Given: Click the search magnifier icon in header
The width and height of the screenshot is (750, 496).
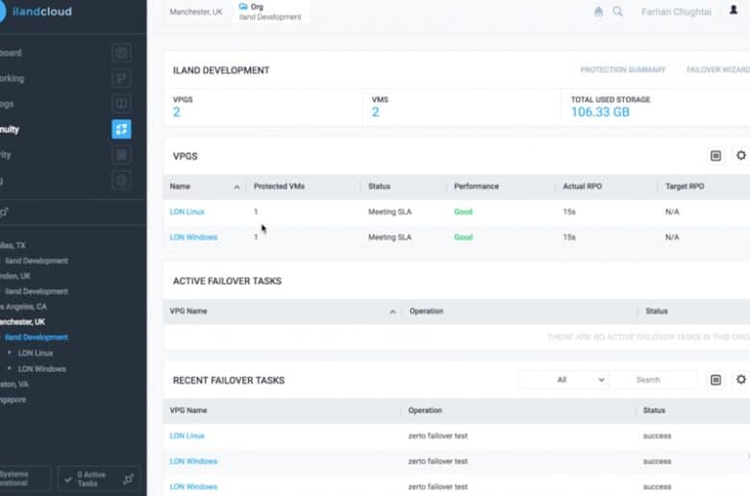Looking at the screenshot, I should [617, 12].
